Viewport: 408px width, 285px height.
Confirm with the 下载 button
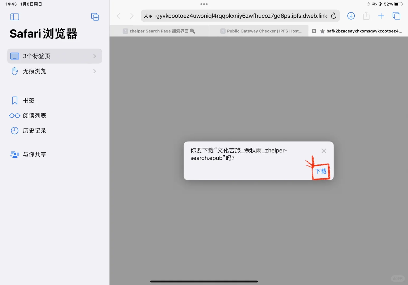(321, 172)
